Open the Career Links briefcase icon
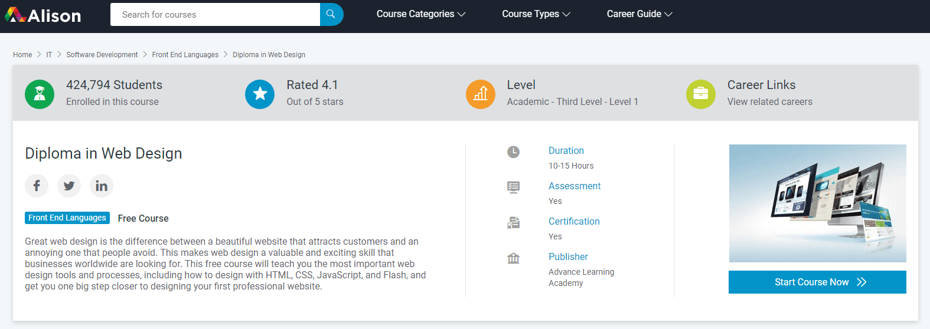This screenshot has height=329, width=930. 701,94
